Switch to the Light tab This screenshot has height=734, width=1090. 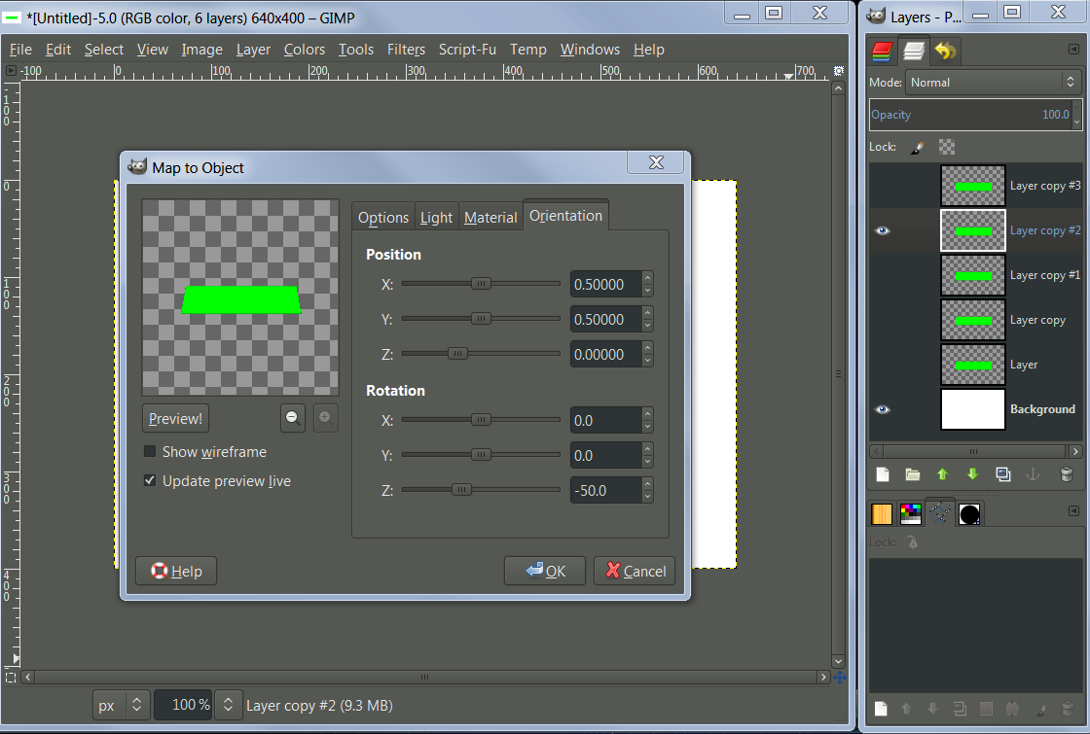click(x=436, y=217)
